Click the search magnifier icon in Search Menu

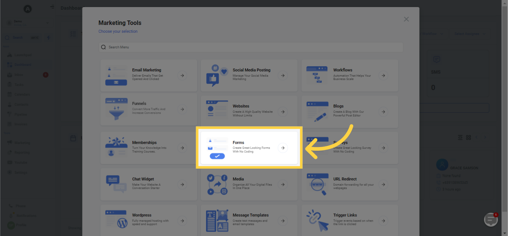(103, 47)
